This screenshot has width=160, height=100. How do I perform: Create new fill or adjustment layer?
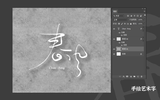coord(131,76)
